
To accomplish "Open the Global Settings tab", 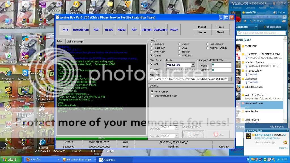I will [75, 42].
